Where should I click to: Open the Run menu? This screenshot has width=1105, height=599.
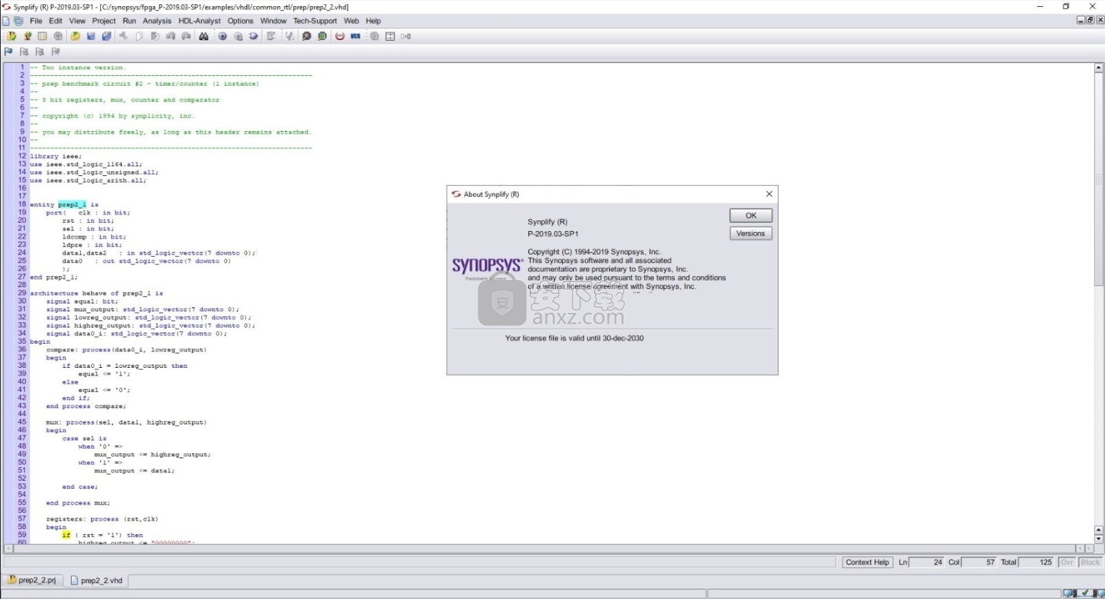click(129, 21)
